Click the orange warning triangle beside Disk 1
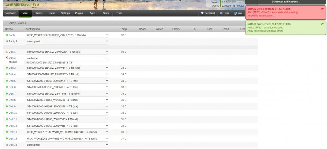The height and width of the screenshot is (149, 327). [7, 52]
